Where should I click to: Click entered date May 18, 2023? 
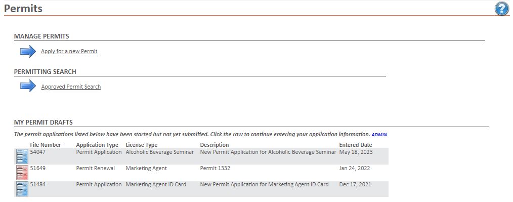click(x=356, y=152)
